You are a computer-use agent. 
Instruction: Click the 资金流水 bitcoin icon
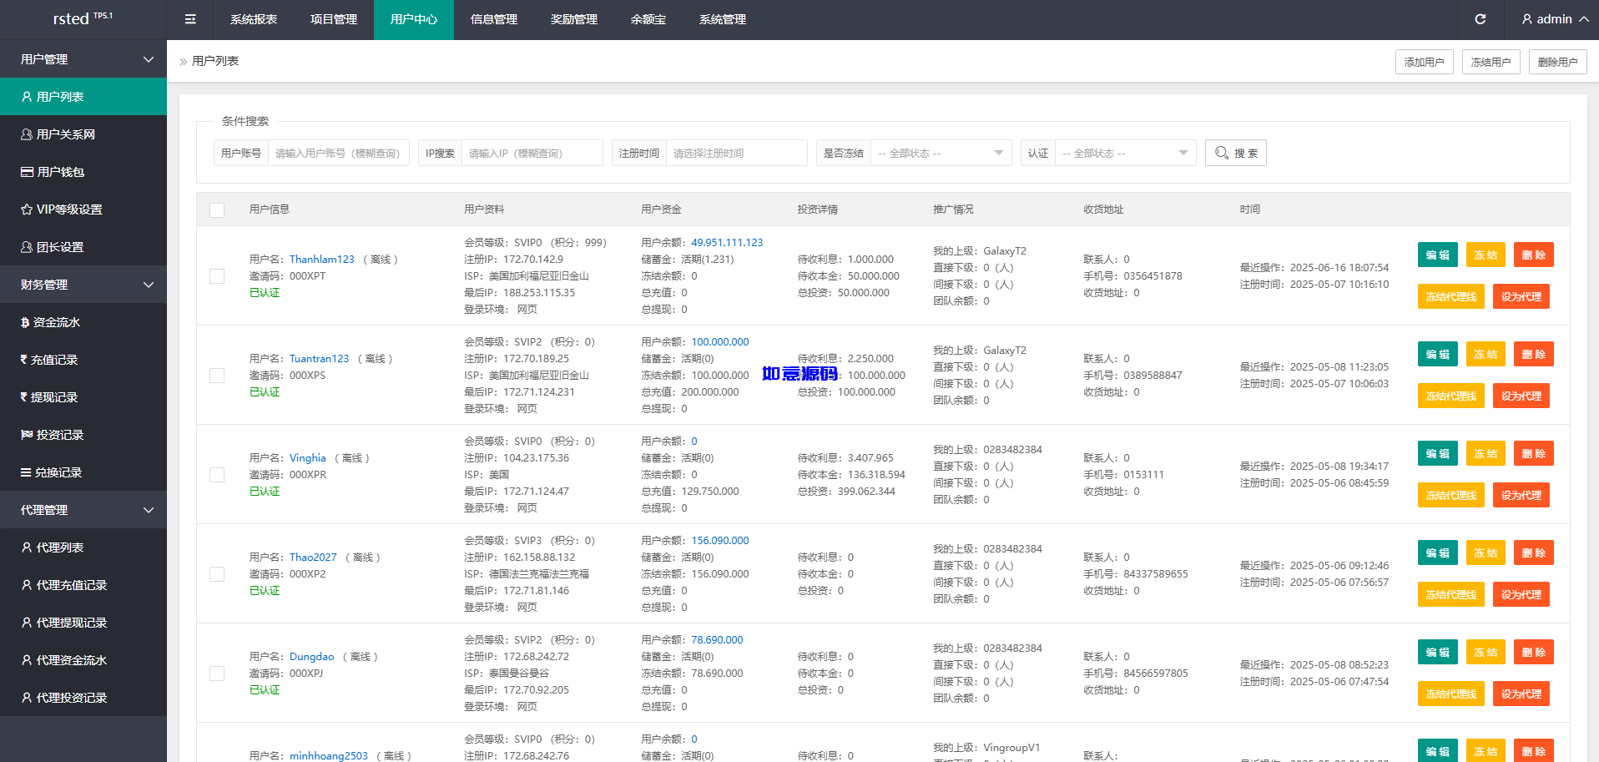pos(25,322)
